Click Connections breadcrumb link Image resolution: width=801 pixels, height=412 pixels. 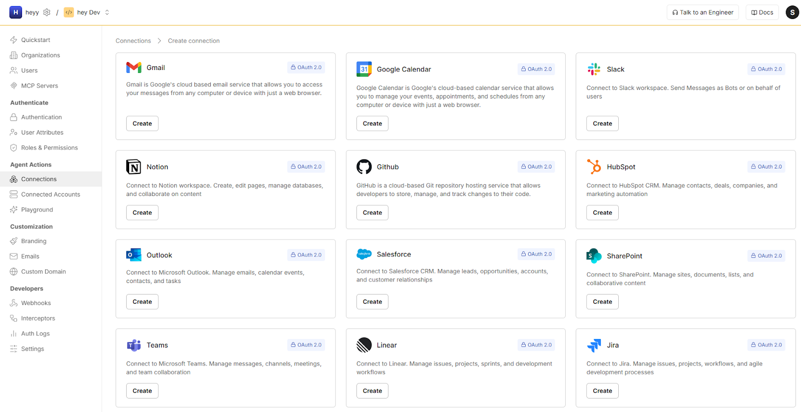(x=133, y=41)
